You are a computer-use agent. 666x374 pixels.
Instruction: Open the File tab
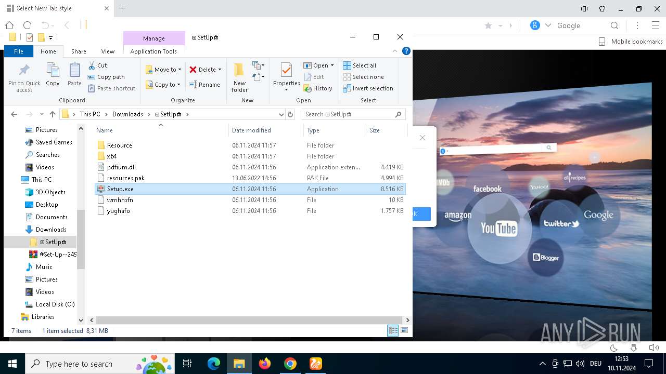coord(19,51)
